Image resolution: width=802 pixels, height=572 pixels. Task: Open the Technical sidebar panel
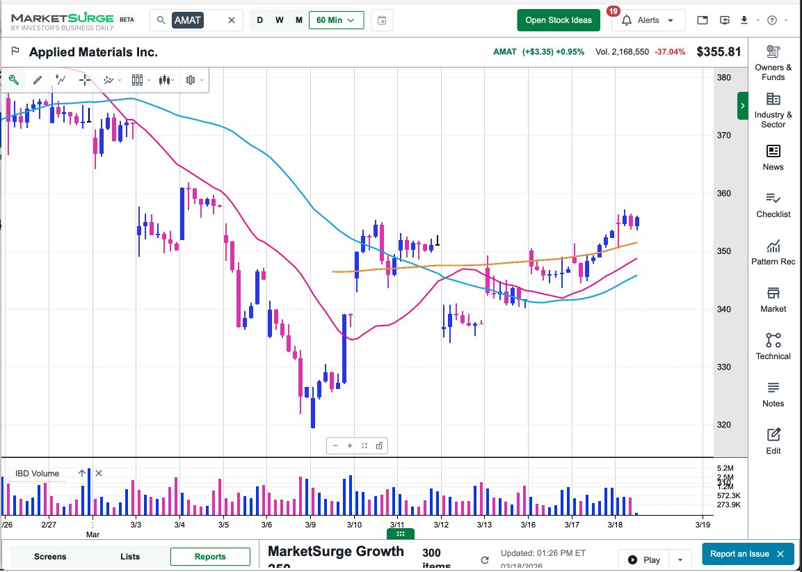(x=773, y=347)
